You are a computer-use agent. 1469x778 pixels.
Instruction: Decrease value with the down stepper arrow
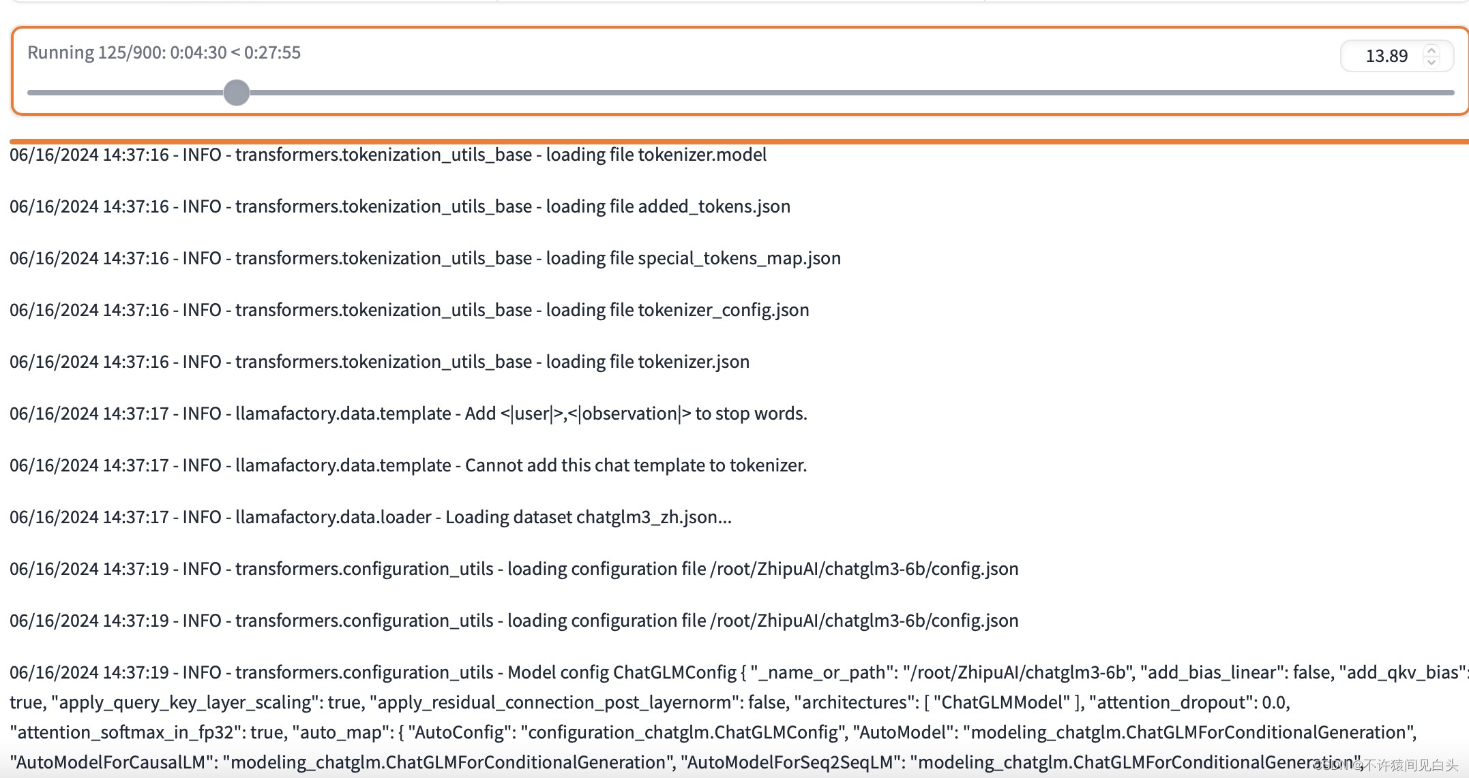coord(1431,62)
